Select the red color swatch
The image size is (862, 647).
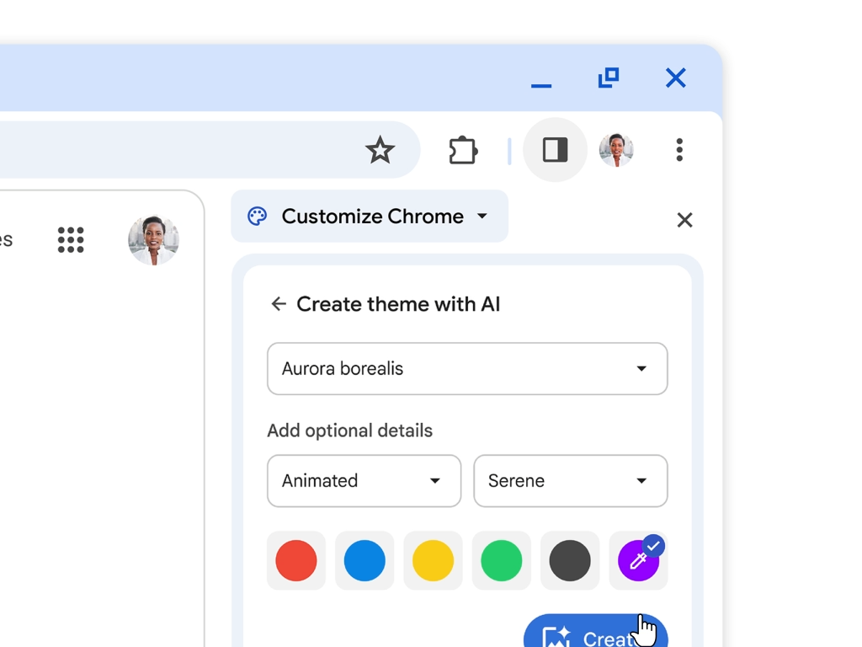click(x=296, y=560)
